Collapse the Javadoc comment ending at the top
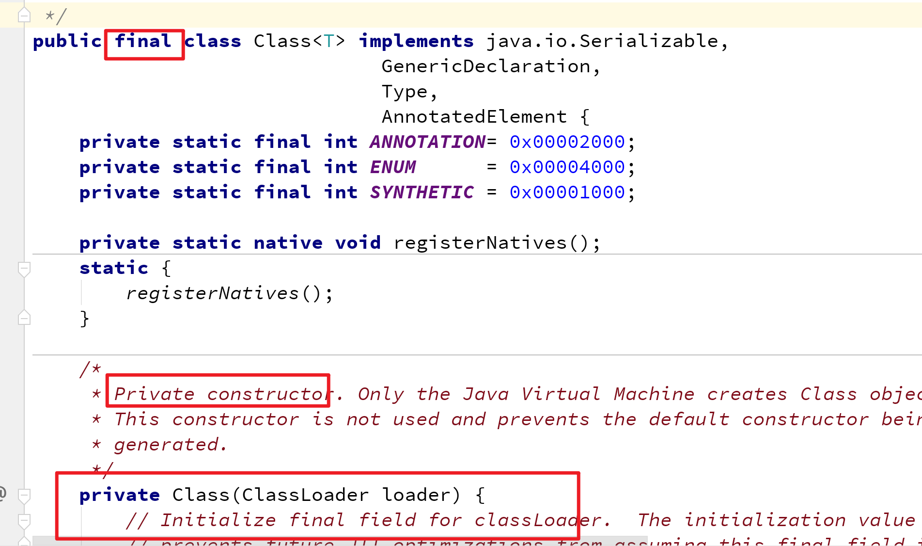Image resolution: width=922 pixels, height=546 pixels. 24,16
